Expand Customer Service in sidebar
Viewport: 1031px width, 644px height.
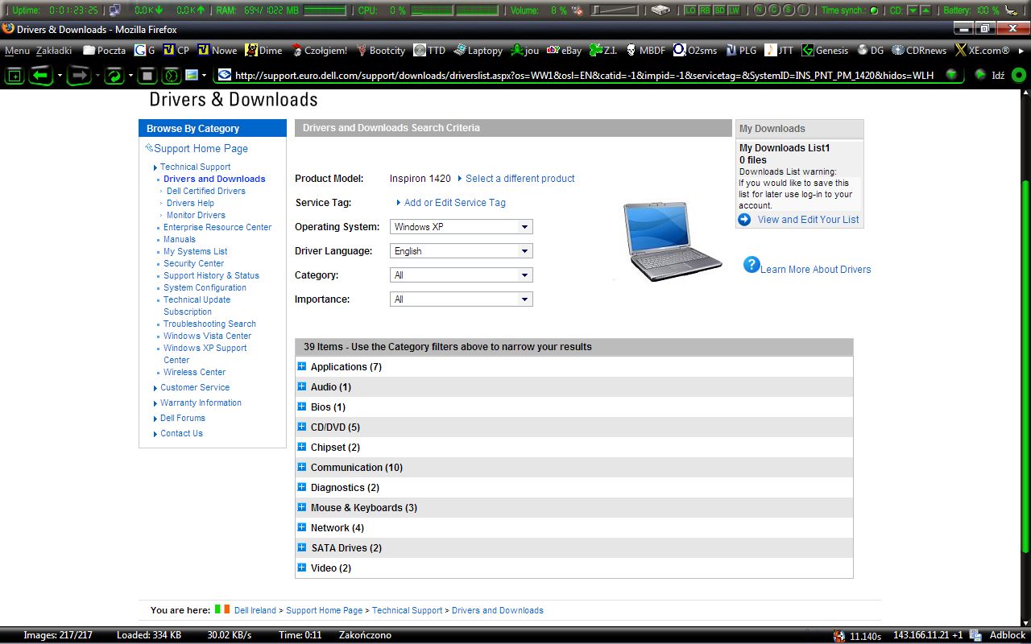pos(194,387)
